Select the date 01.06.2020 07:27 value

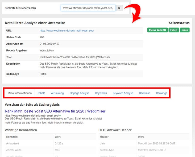pyautogui.click(x=49, y=44)
